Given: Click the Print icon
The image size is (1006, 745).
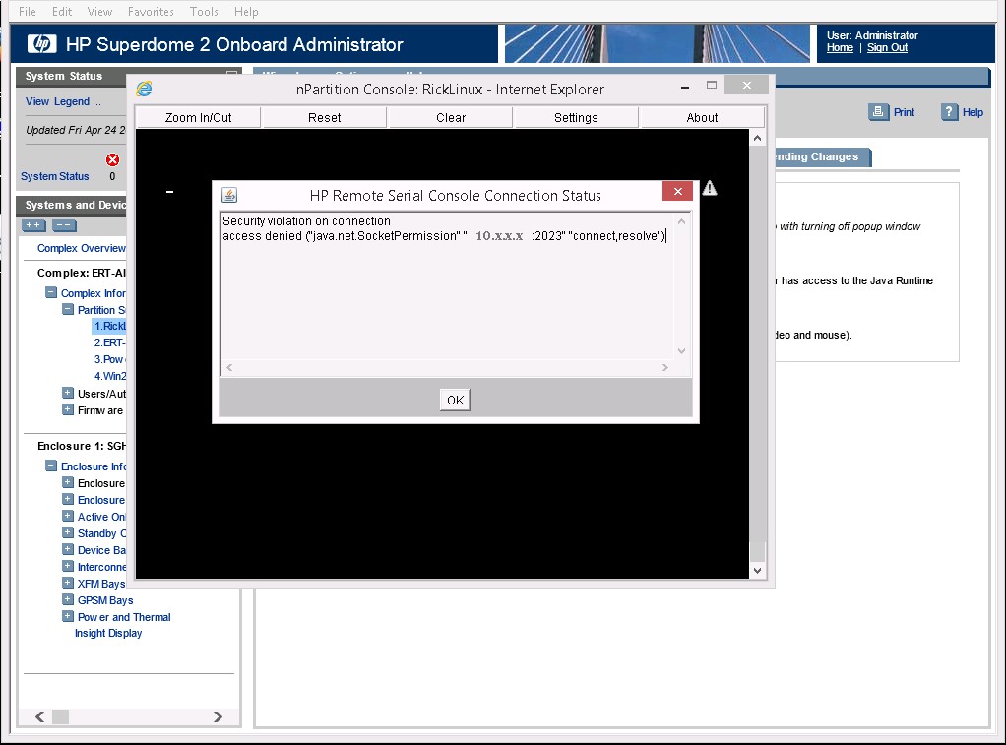Looking at the screenshot, I should (879, 112).
